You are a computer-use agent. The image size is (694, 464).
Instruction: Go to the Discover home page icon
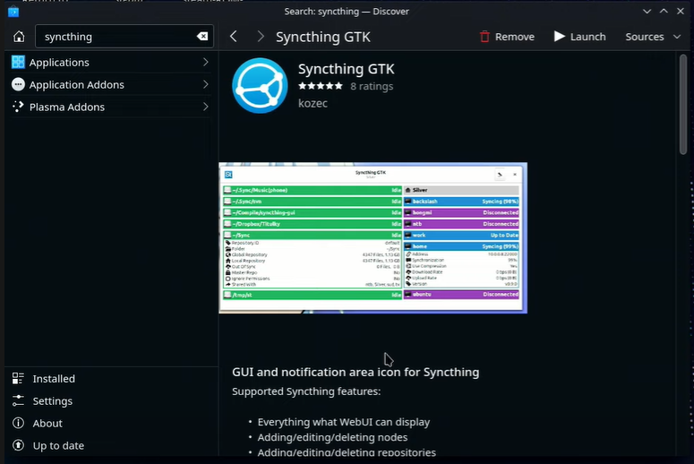coord(19,37)
